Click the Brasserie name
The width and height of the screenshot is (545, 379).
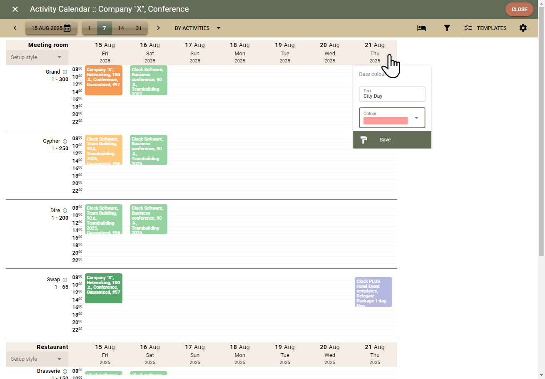49,371
